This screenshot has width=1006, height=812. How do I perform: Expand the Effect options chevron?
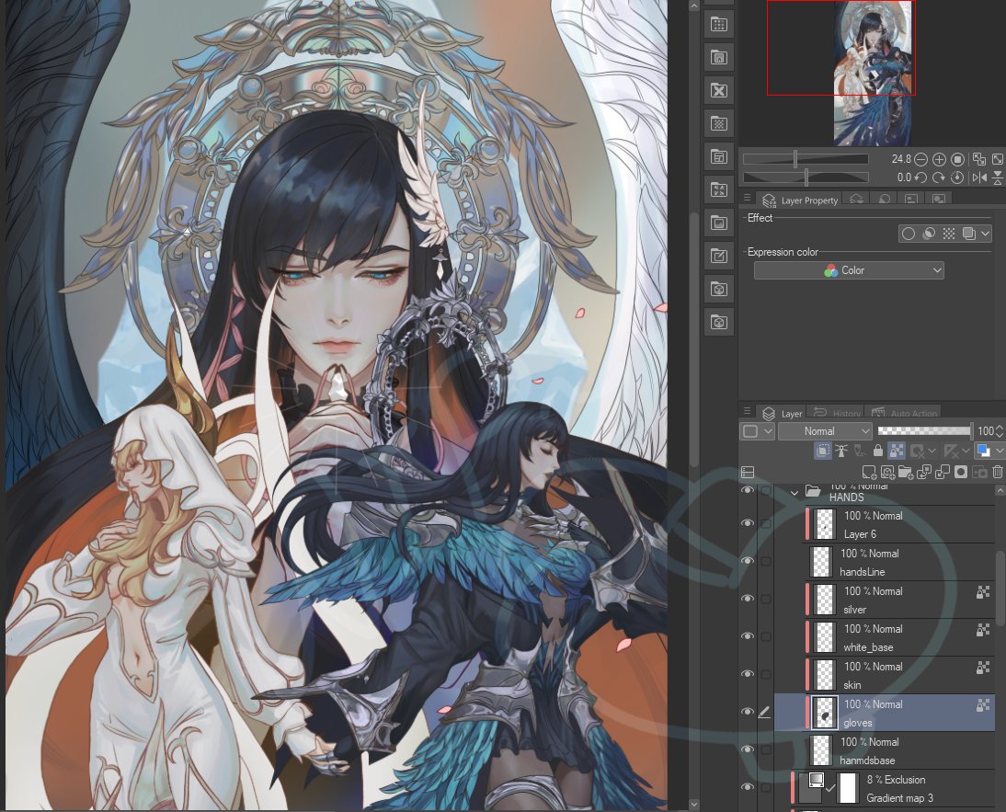point(986,234)
